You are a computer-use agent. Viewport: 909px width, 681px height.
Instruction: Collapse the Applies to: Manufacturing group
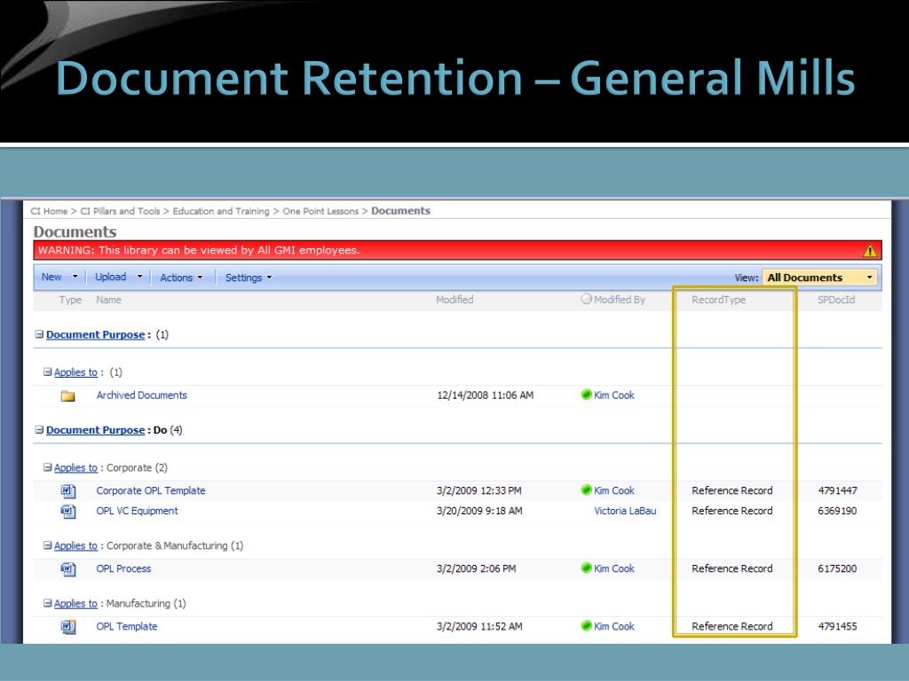click(x=48, y=603)
